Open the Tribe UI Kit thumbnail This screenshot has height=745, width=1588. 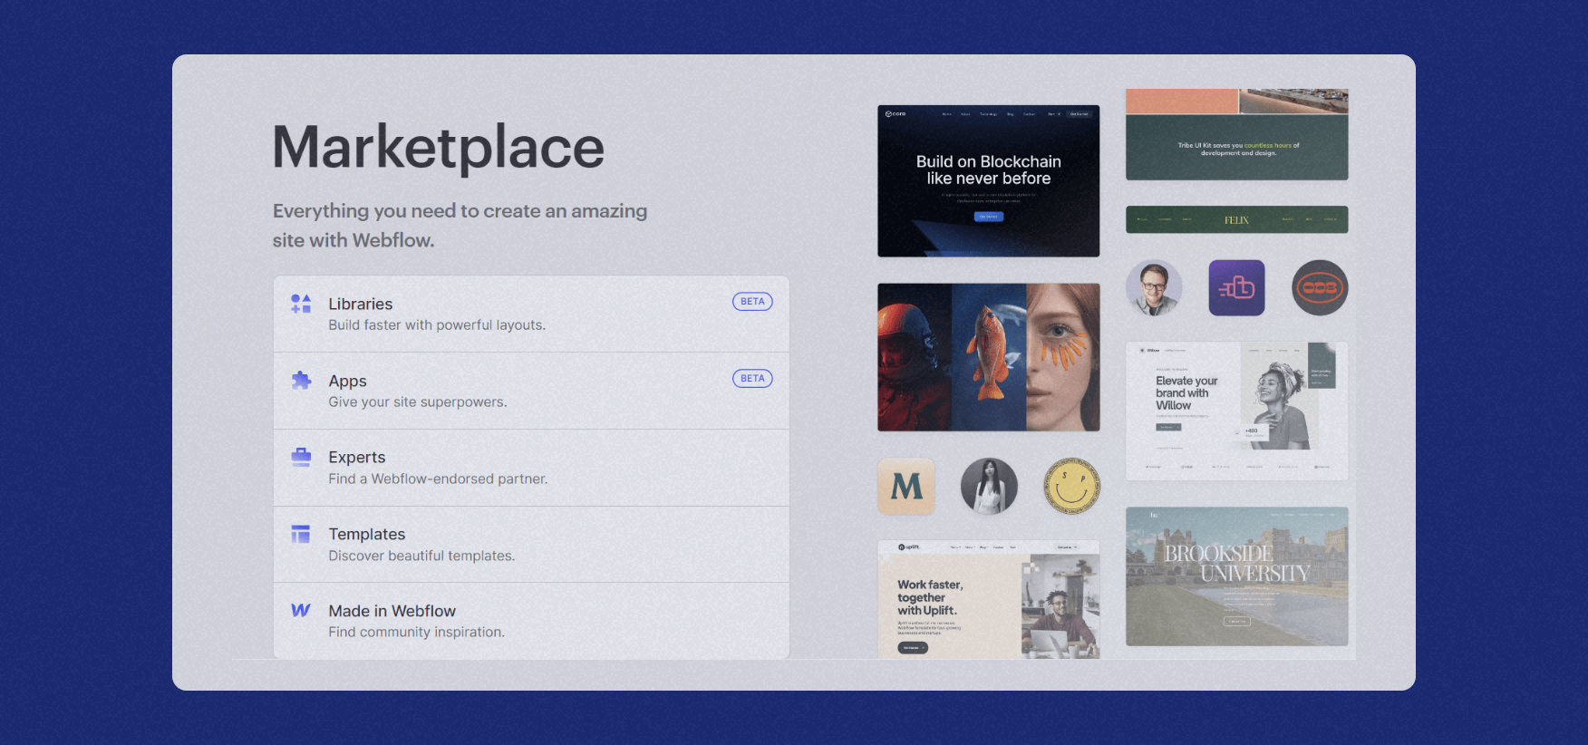(x=1237, y=134)
